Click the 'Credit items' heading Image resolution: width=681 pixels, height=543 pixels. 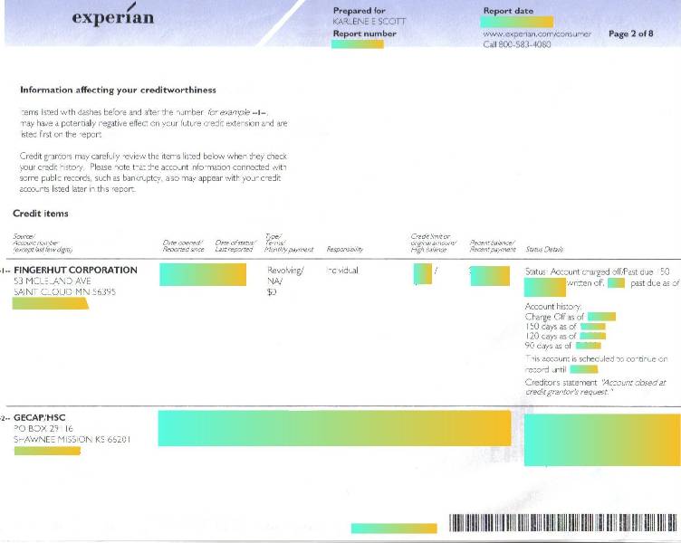click(x=41, y=213)
